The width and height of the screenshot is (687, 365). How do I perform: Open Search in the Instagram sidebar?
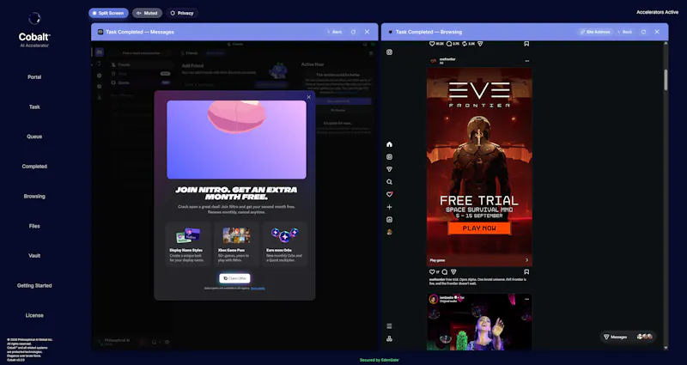pyautogui.click(x=390, y=182)
